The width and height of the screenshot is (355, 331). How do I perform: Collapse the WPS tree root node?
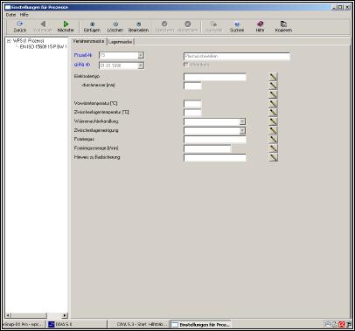(x=9, y=41)
